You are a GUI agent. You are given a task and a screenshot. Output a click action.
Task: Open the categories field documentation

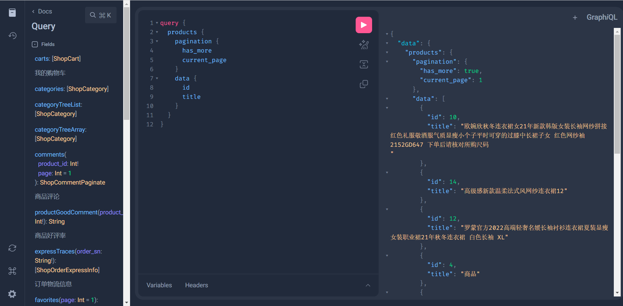coord(49,89)
